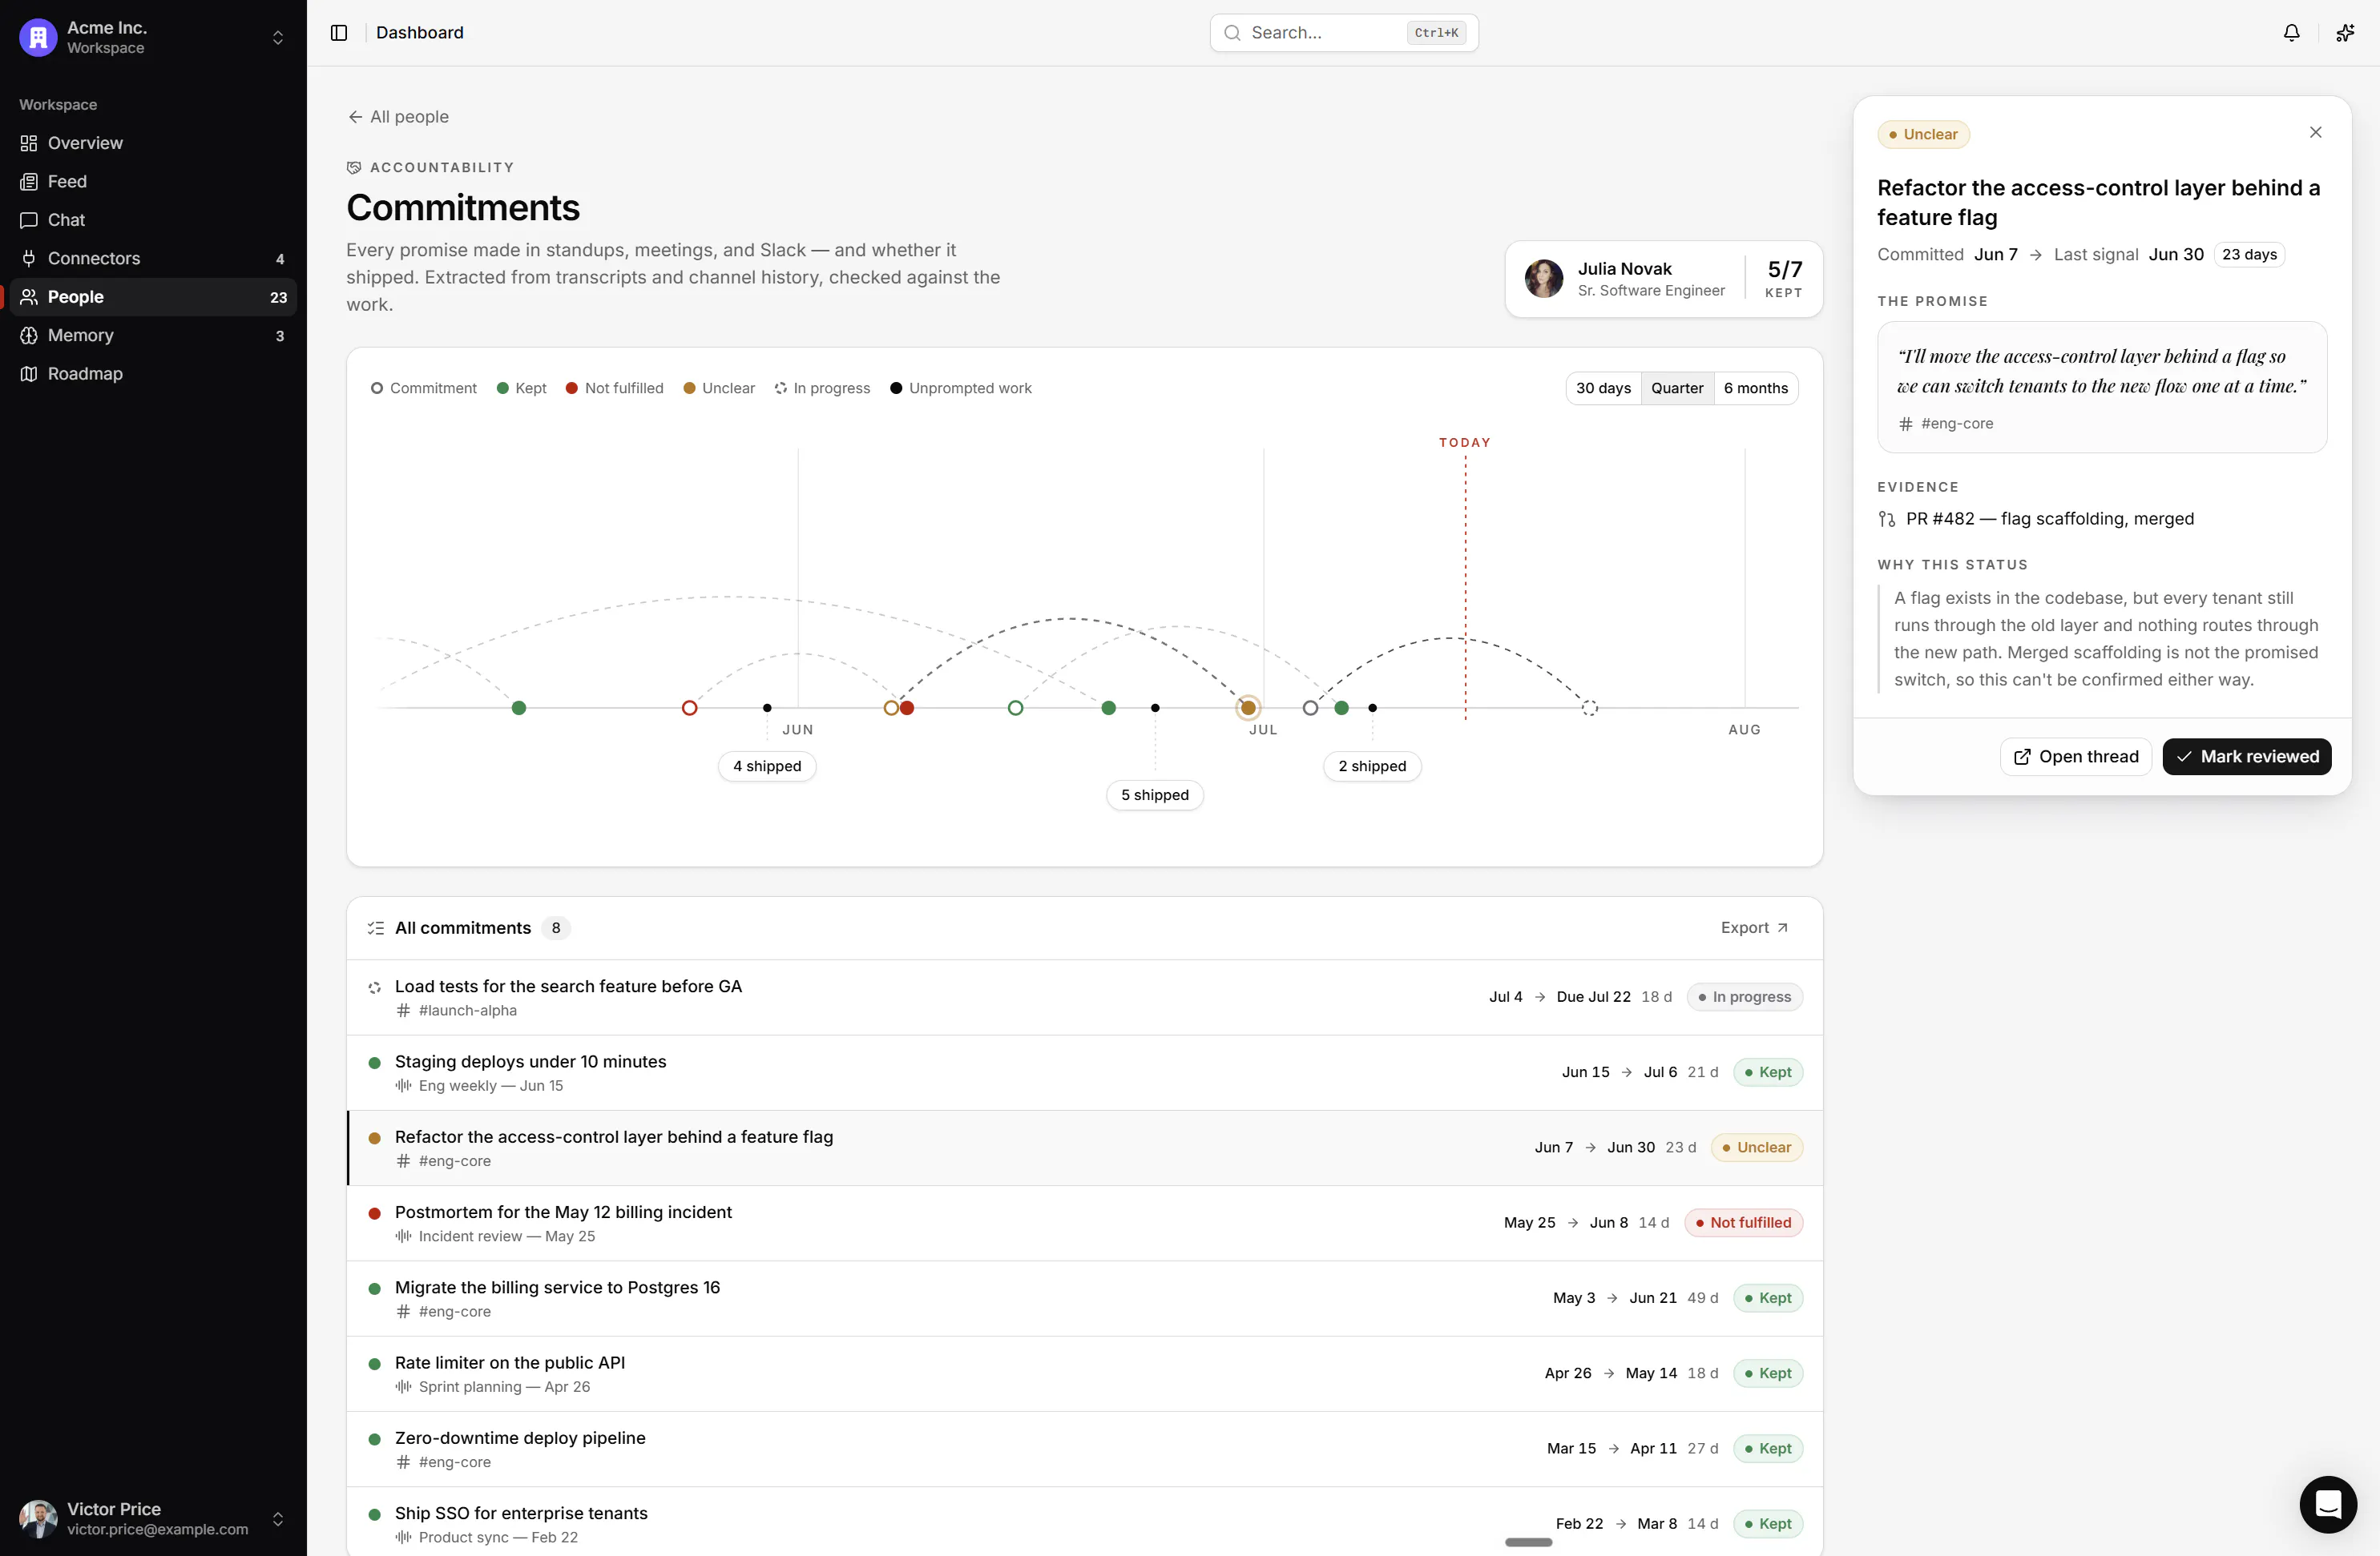2380x1556 pixels.
Task: Open the Memory page
Action: pyautogui.click(x=153, y=336)
